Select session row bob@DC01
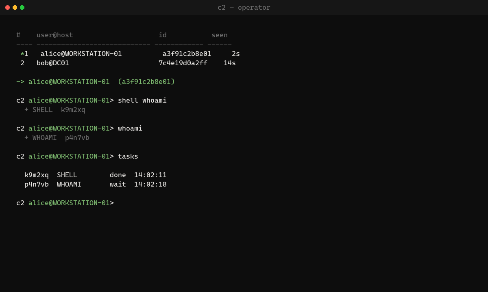This screenshot has width=488, height=292. (x=128, y=63)
